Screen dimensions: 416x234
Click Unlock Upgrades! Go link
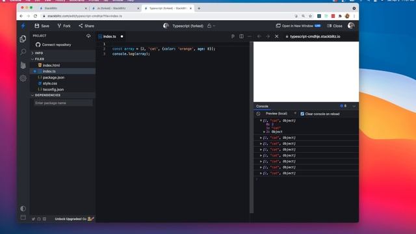coord(74,219)
